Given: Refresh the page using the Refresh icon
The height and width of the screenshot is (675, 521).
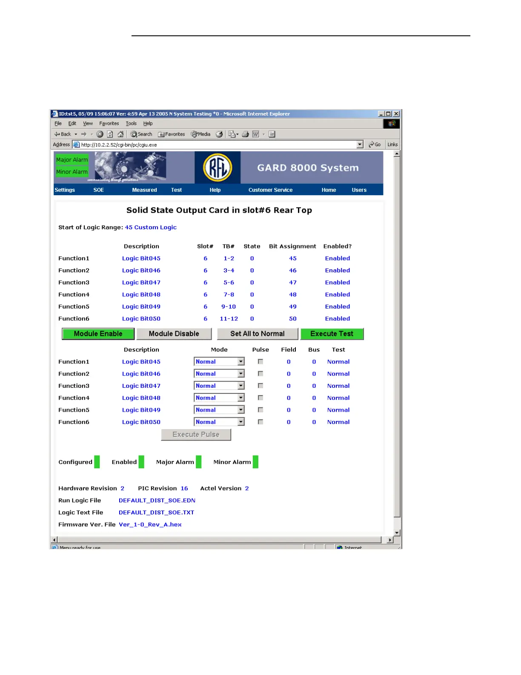Looking at the screenshot, I should (x=110, y=134).
